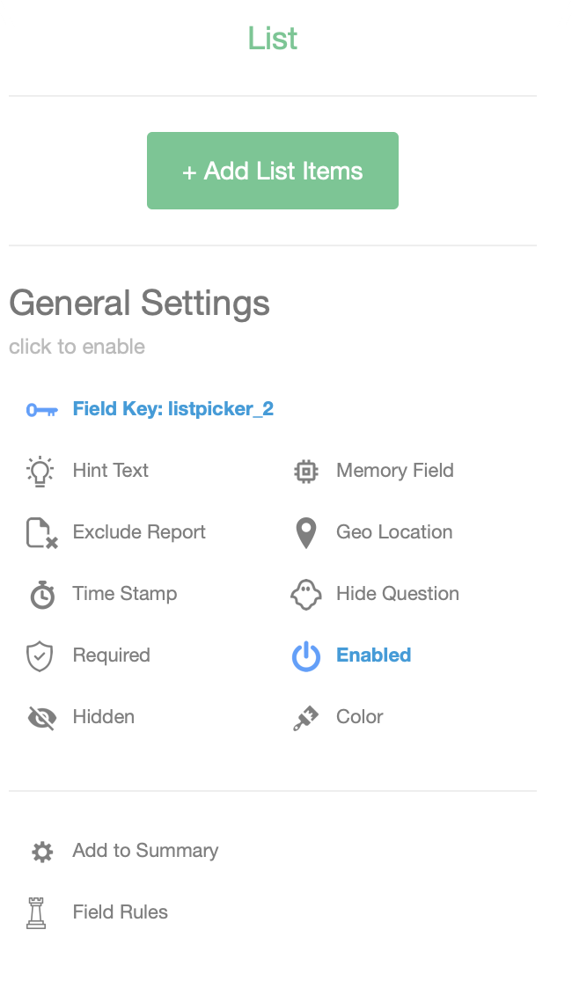Click the Add to Summary gear icon

(41, 851)
